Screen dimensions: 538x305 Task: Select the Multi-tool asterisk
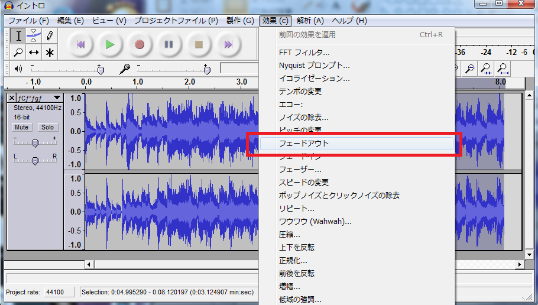50,52
